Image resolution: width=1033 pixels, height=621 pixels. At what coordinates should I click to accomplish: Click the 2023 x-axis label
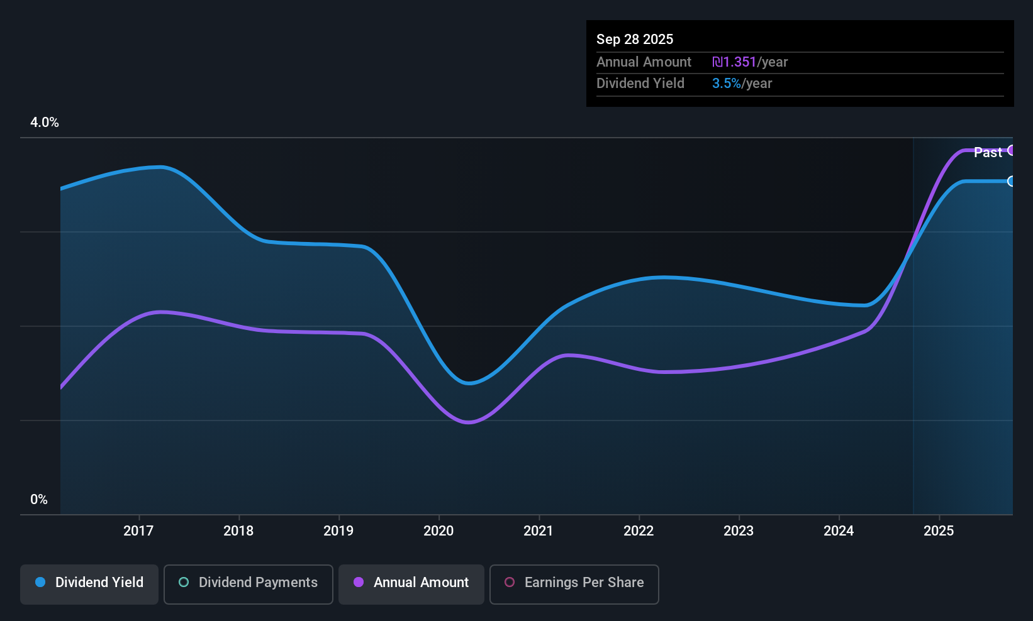(739, 530)
